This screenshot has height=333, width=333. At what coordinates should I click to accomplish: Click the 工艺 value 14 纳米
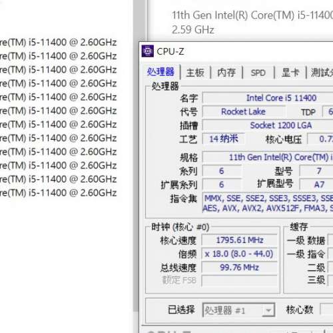point(224,139)
